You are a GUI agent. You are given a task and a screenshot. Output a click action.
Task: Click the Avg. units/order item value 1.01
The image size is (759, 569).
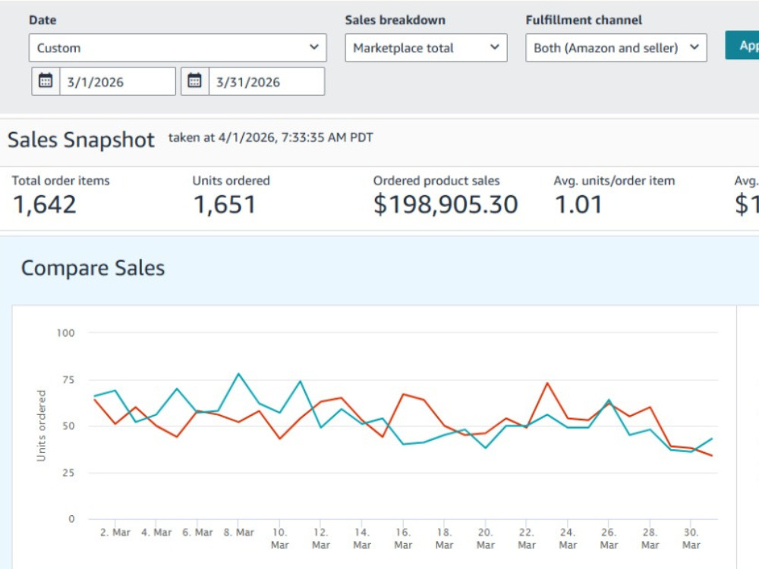(x=578, y=205)
